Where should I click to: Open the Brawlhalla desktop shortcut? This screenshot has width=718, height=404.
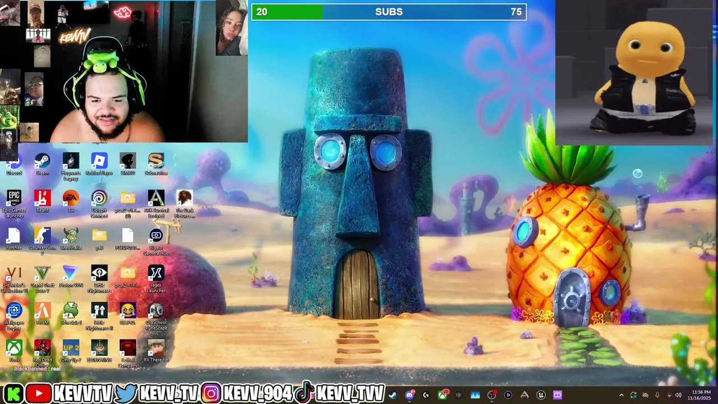(71, 240)
